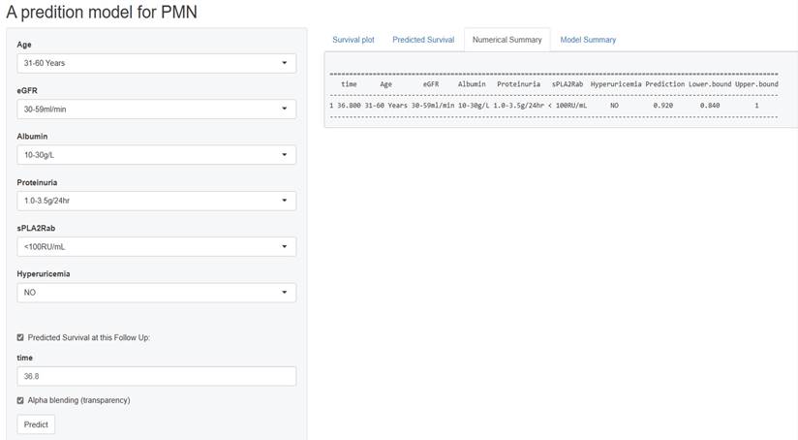Open the sPLA2Rab selection list
798x440 pixels.
[x=156, y=246]
